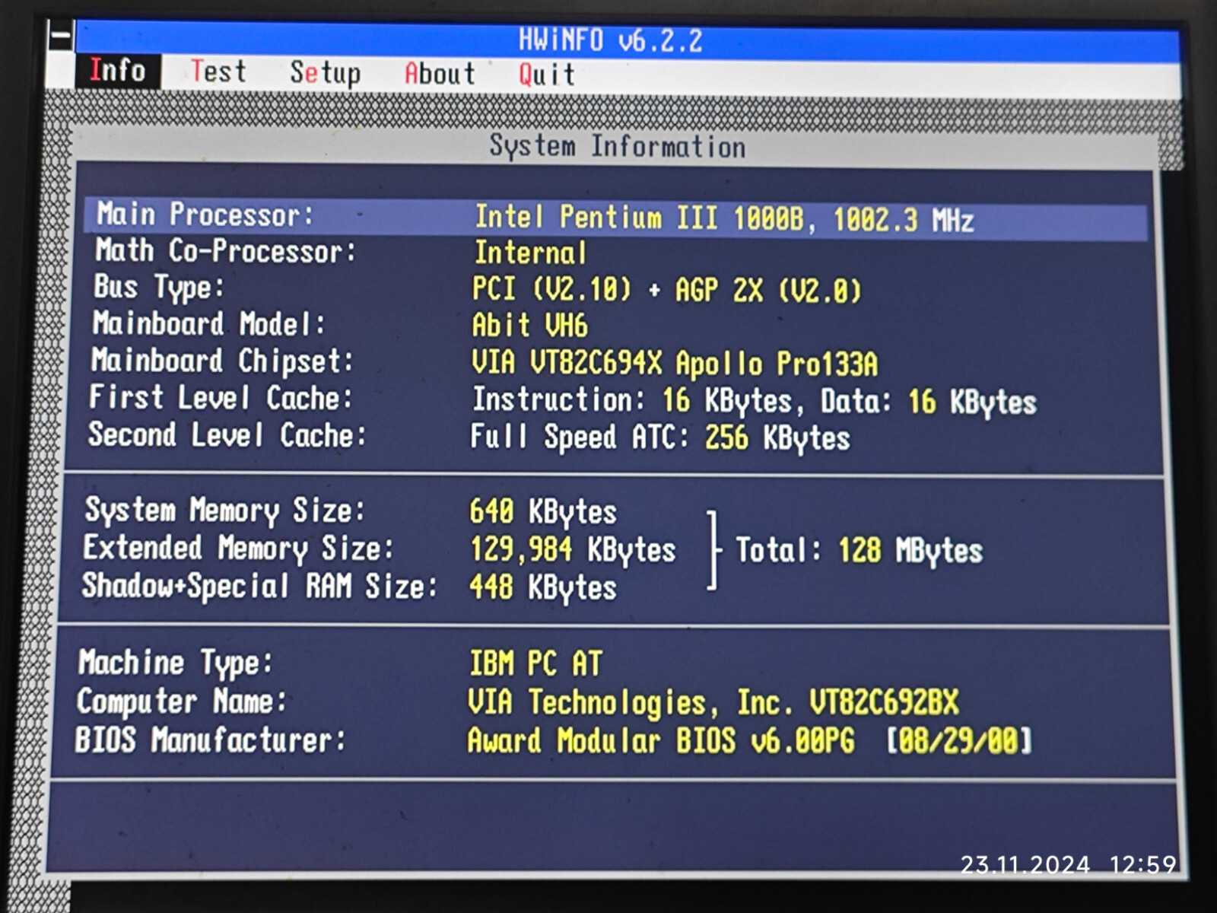Open the Setup menu
This screenshot has height=913, width=1217.
click(x=325, y=73)
